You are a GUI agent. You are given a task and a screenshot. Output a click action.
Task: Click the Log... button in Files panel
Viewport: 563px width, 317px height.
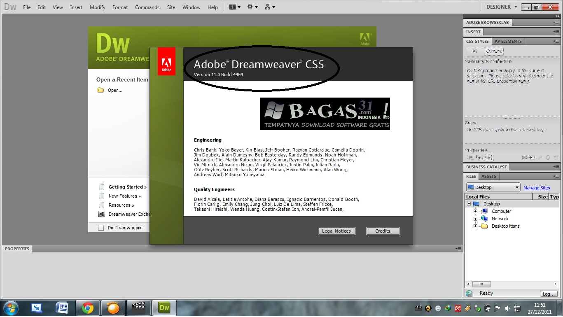(549, 294)
